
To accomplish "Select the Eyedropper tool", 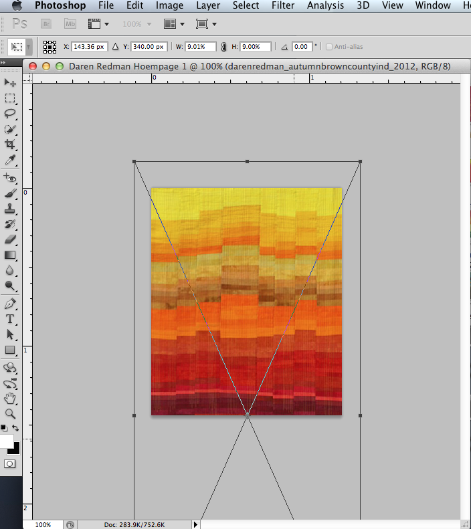I will click(10, 160).
